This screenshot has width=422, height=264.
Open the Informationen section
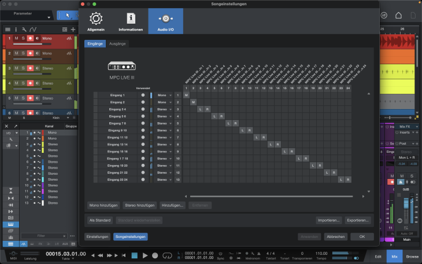[131, 21]
